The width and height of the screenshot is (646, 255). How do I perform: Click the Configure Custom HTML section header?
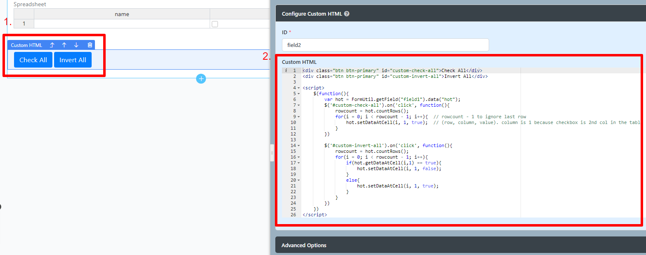[460, 14]
